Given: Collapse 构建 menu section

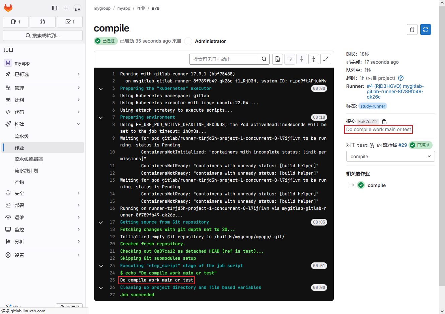Looking at the screenshot, I should pos(43,124).
